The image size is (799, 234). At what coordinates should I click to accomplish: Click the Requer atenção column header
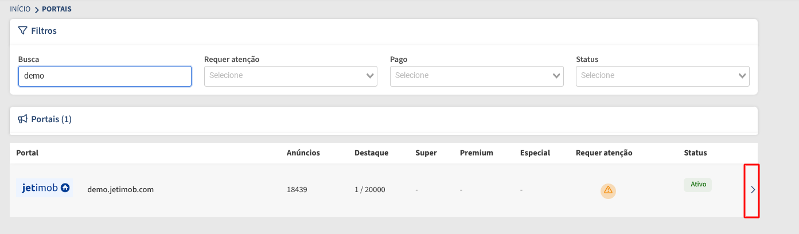pyautogui.click(x=604, y=153)
